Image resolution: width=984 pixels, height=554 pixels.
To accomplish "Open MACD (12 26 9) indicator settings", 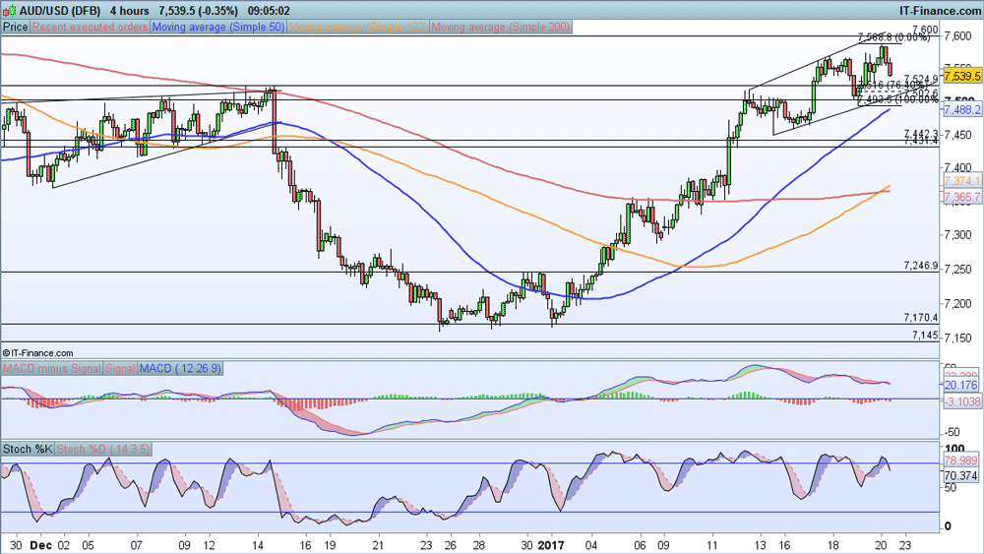I will coord(180,368).
